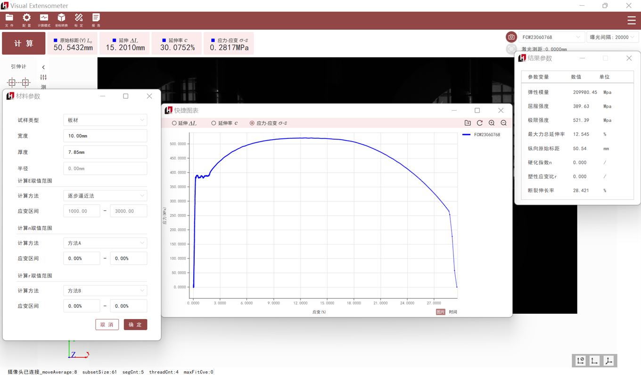This screenshot has width=641, height=375.
Task: Open the 方法A calculation method dropdown
Action: pyautogui.click(x=105, y=243)
